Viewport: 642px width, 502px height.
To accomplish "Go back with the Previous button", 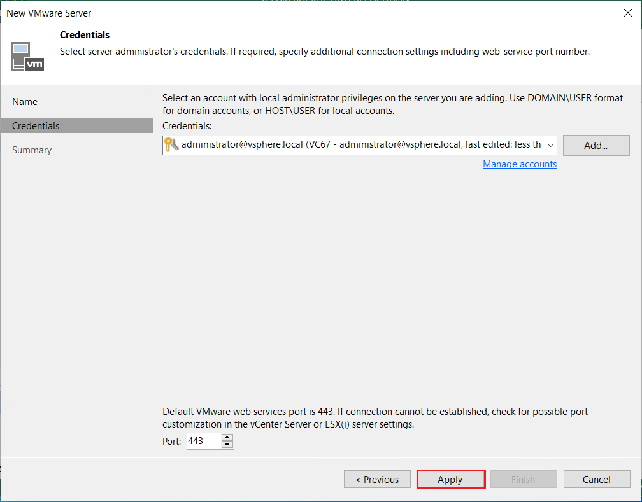I will [377, 479].
